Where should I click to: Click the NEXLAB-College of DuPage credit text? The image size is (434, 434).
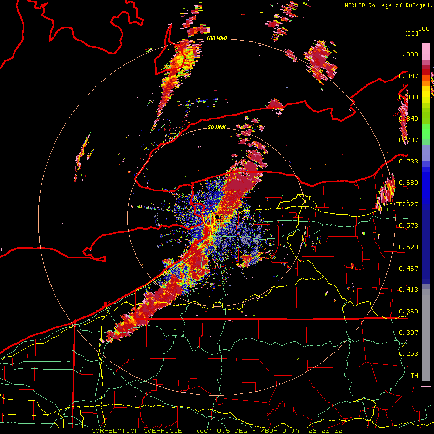click(388, 5)
